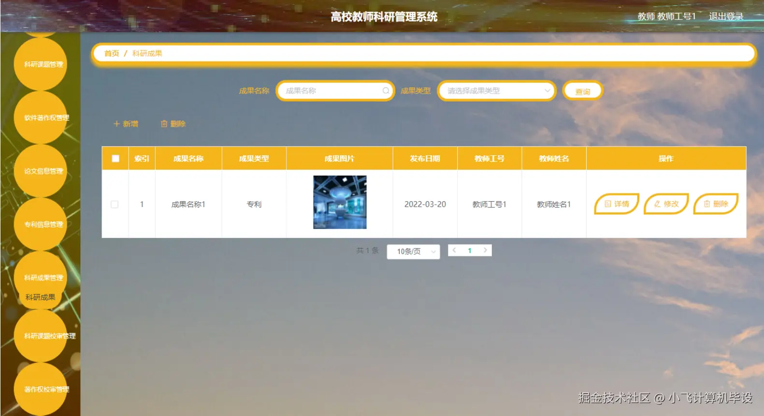Screen dimensions: 764x416
Task: Go to next page arrow in pagination
Action: 485,250
